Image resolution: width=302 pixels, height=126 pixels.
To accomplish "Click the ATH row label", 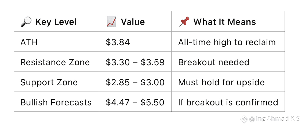I will (29, 42).
